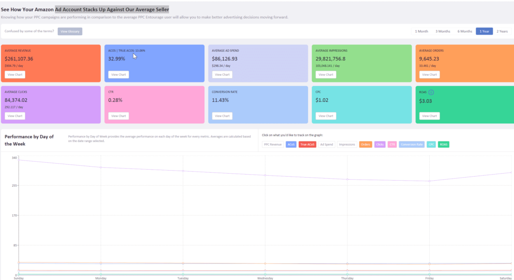Toggle ROAS series on the graph
Screen dimensions: 514x280
point(444,145)
